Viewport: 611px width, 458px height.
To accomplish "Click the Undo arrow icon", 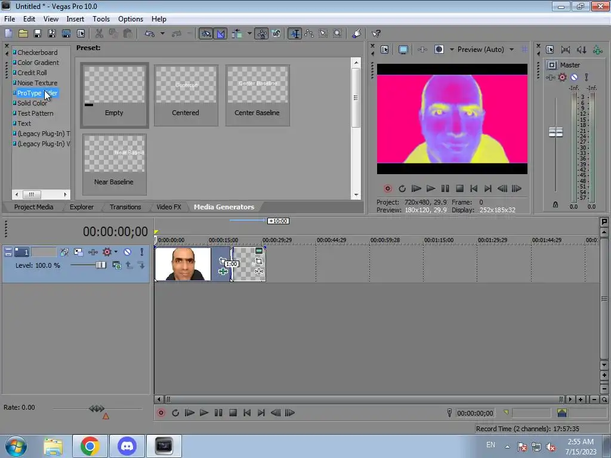I will [150, 33].
